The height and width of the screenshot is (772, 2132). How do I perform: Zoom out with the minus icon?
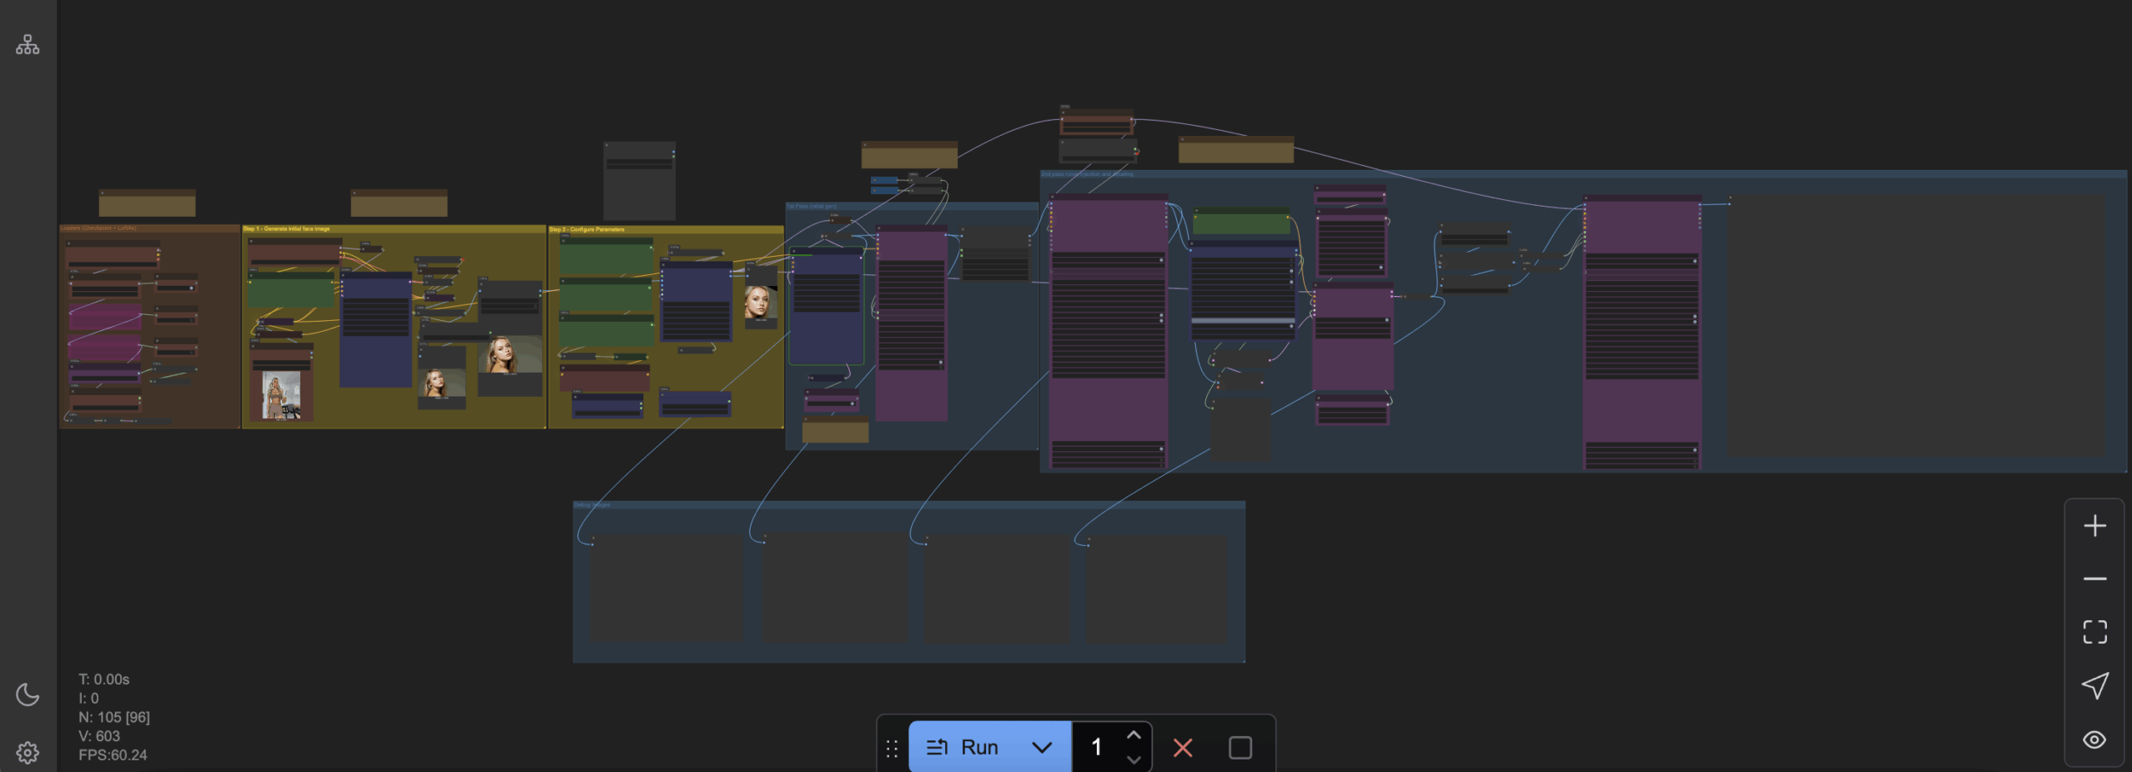[2094, 579]
